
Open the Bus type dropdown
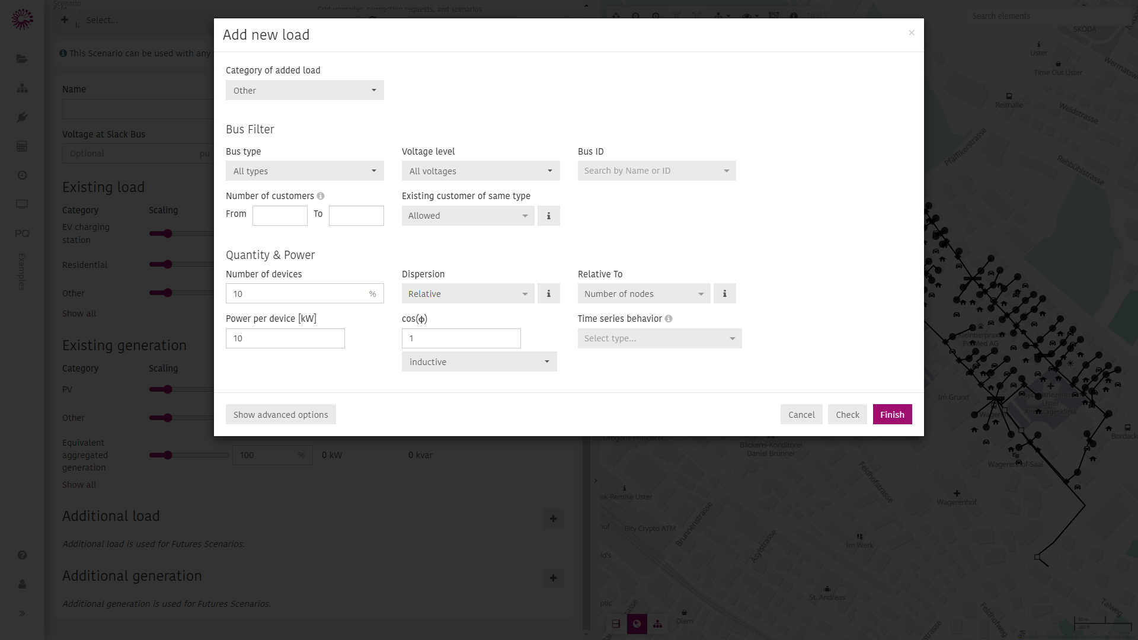(x=305, y=171)
